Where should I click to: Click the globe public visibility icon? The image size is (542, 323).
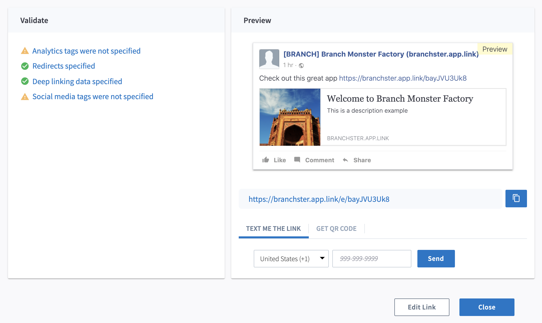coord(302,66)
